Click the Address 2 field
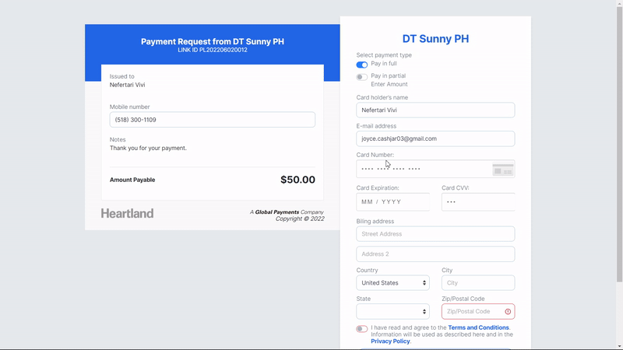Image resolution: width=623 pixels, height=350 pixels. coord(435,254)
